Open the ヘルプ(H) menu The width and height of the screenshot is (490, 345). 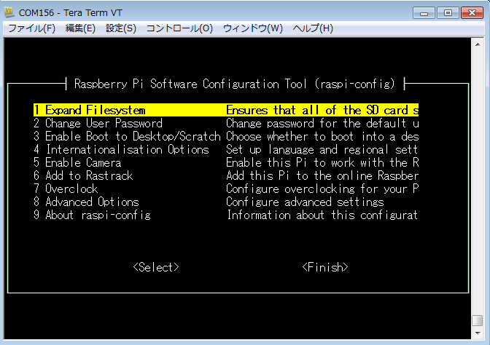click(313, 28)
